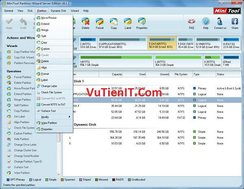Click Explore Partition in Operations list
This screenshot has height=189, width=244.
[x=23, y=133]
